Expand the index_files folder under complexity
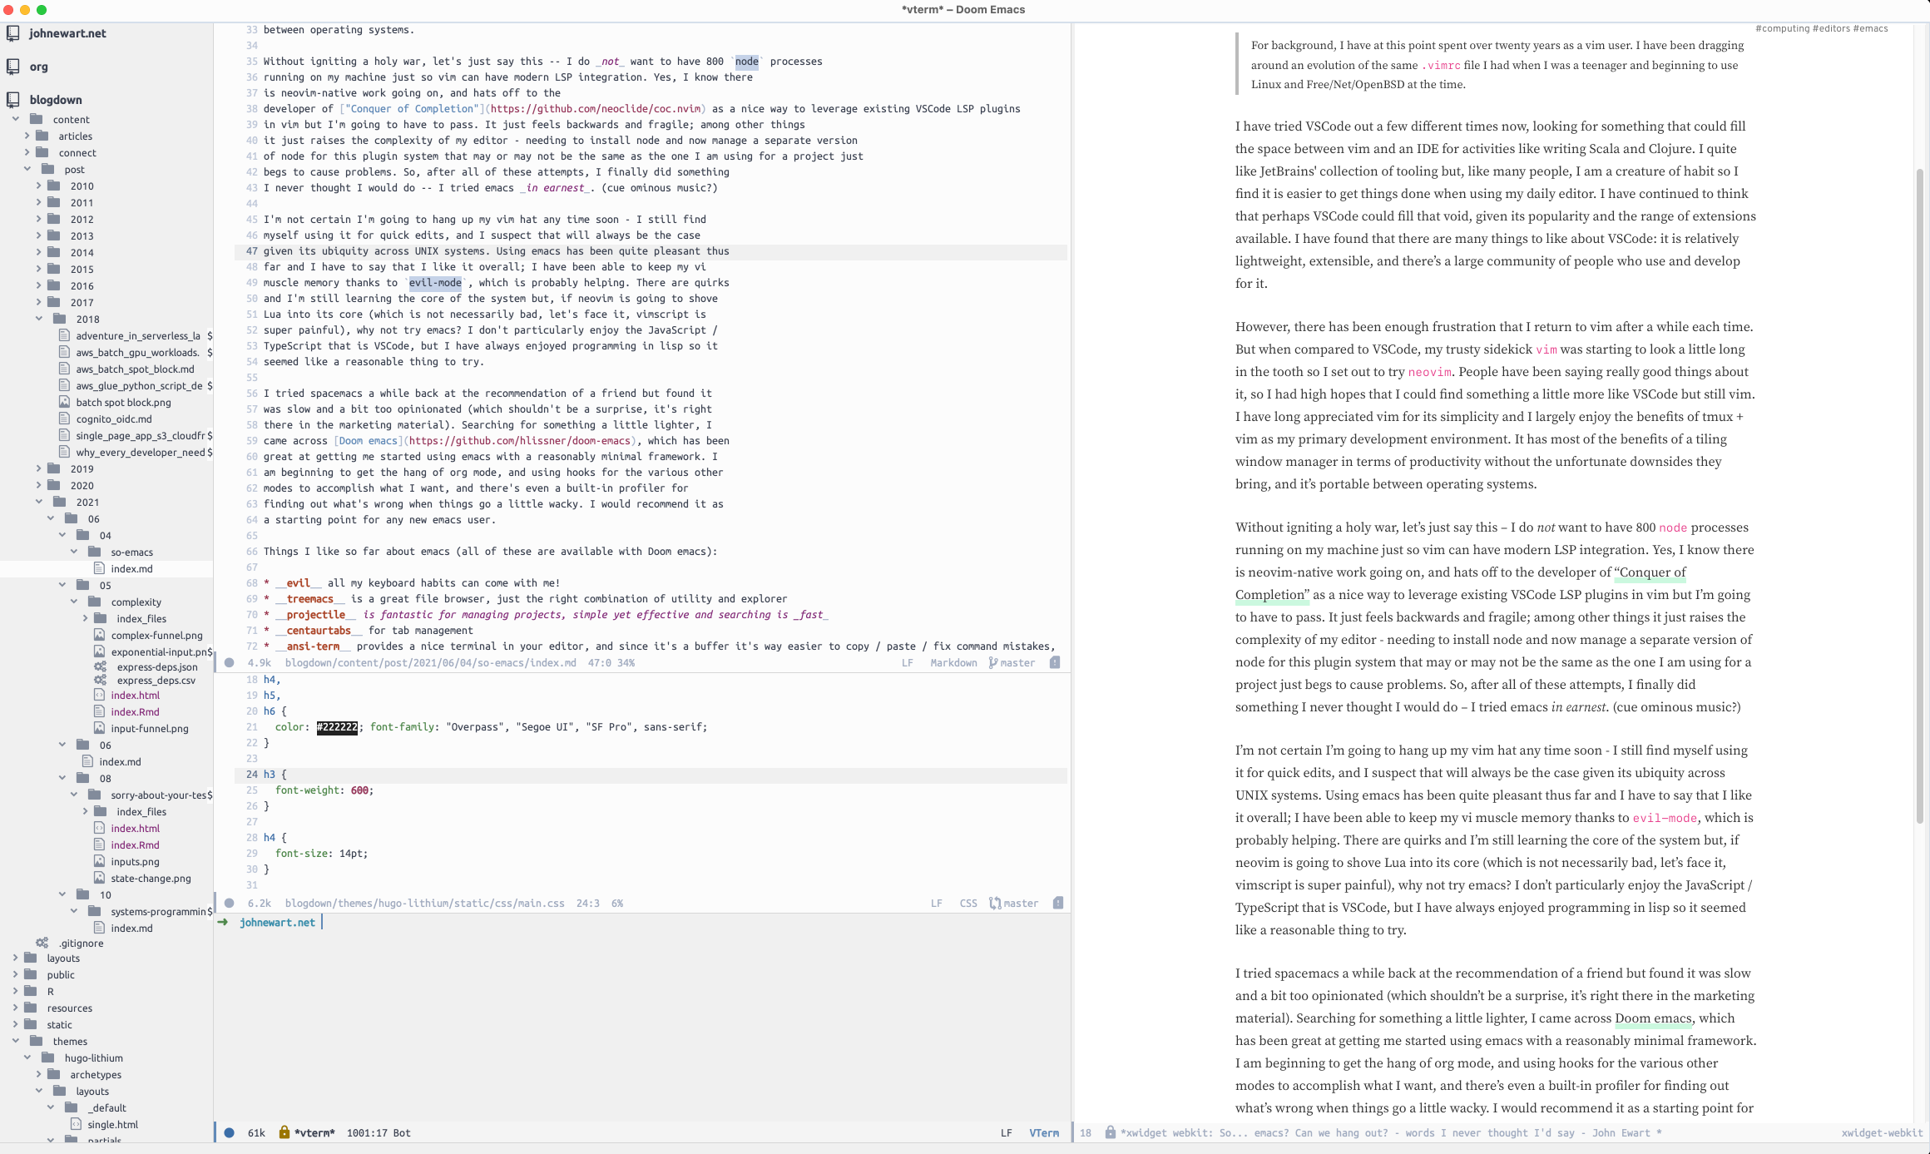 (x=85, y=618)
